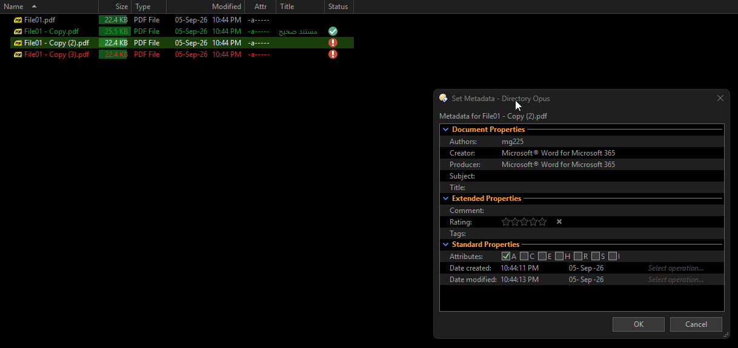Collapse the Standard Properties section
This screenshot has height=348, width=738.
pos(445,245)
